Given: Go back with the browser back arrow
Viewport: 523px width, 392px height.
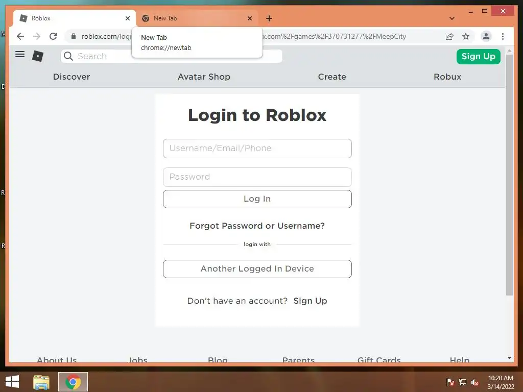Looking at the screenshot, I should tap(20, 36).
